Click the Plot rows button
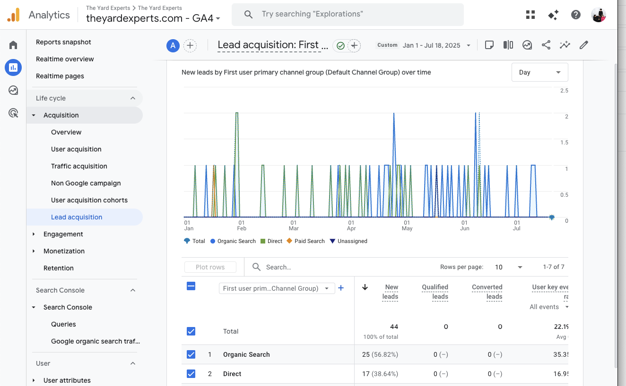The image size is (626, 386). pyautogui.click(x=210, y=267)
